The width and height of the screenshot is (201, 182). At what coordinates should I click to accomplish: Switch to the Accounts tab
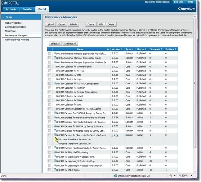[x=11, y=9]
